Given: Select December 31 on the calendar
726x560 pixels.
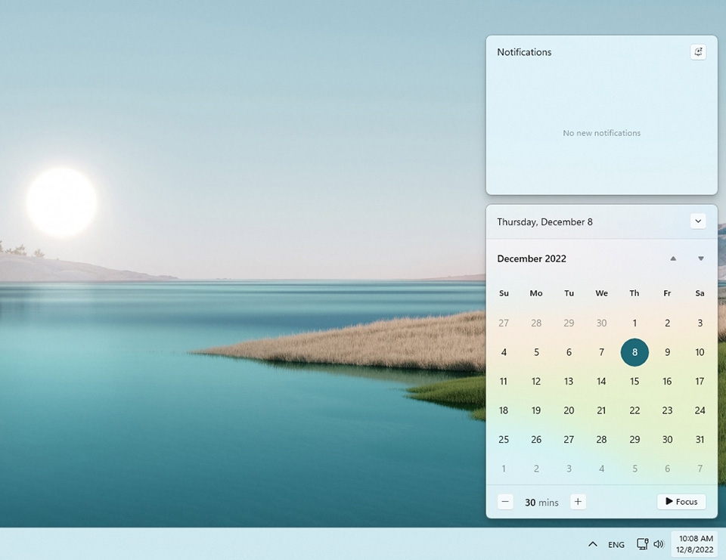Looking at the screenshot, I should 700,439.
